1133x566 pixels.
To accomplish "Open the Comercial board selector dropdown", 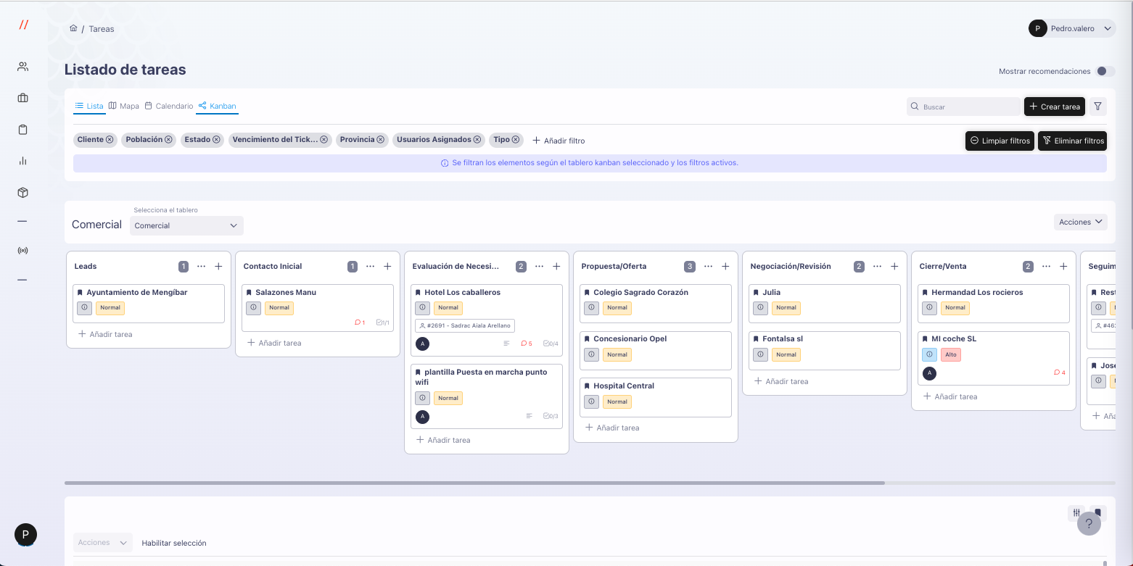I will (186, 225).
